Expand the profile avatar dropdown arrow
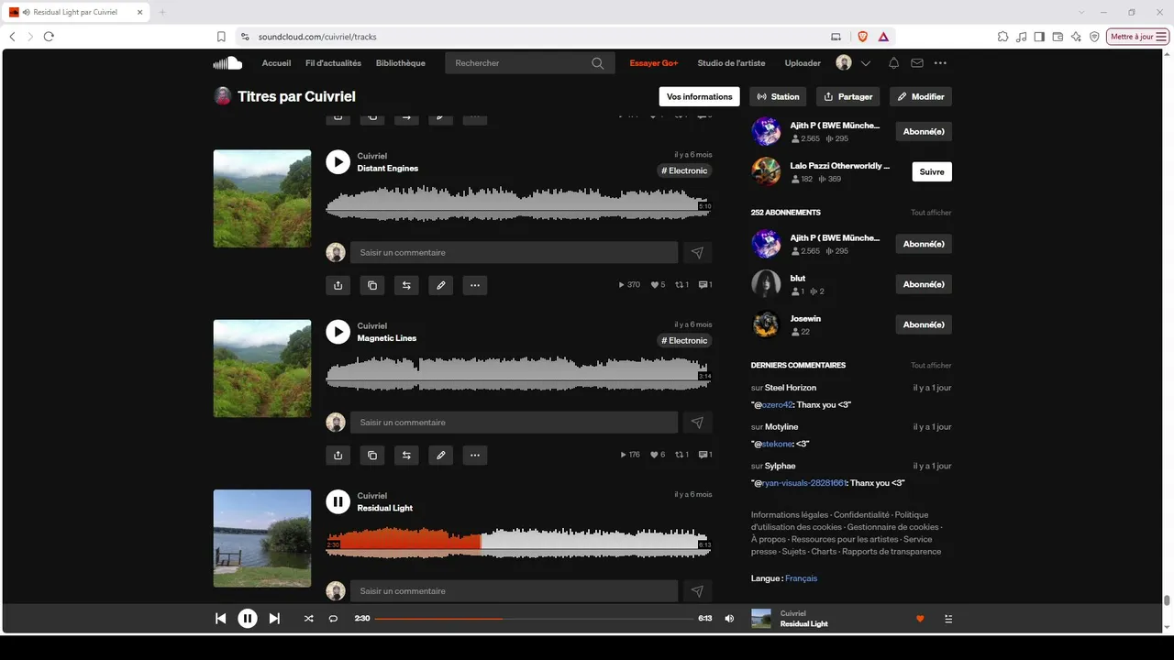Image resolution: width=1174 pixels, height=660 pixels. (x=865, y=63)
